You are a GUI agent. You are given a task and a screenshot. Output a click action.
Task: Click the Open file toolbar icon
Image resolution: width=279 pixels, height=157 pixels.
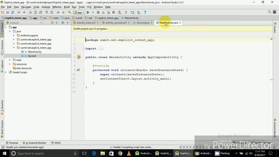3,13
